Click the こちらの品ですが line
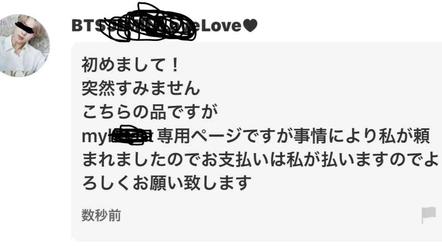This screenshot has width=442, height=249. pyautogui.click(x=150, y=112)
